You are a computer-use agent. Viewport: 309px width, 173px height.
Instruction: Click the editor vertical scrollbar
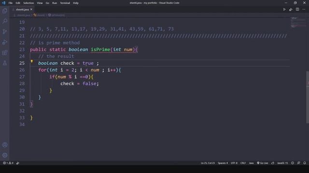coord(308,97)
